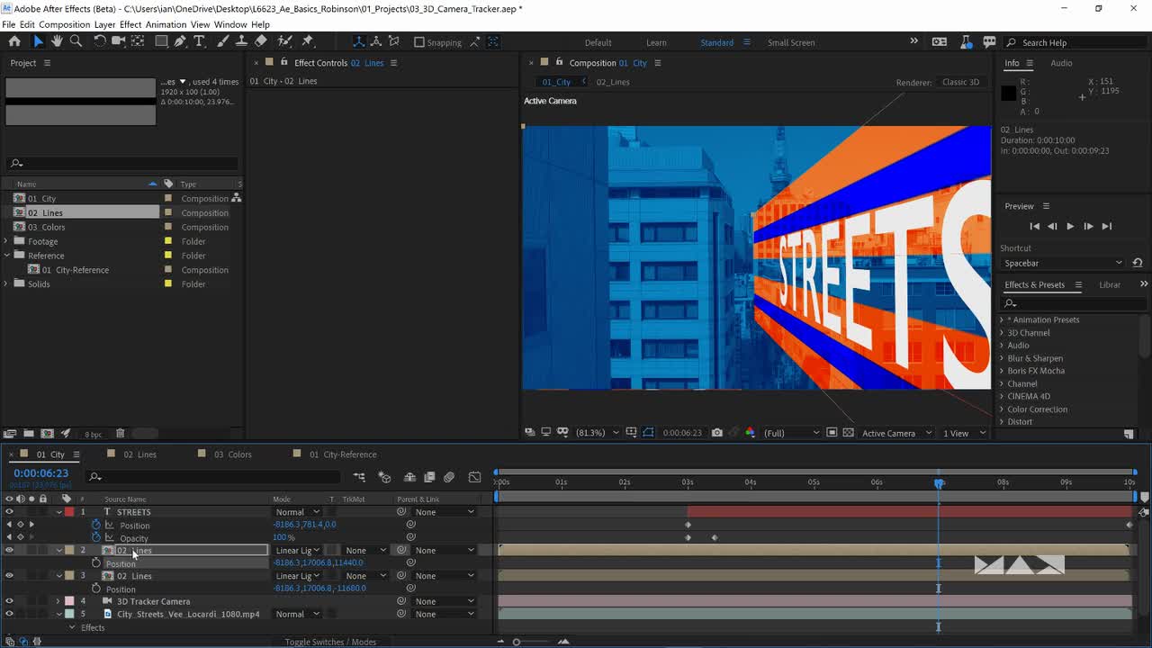Toggle visibility of 3D Tracker Camera layer
This screenshot has width=1152, height=648.
(x=9, y=601)
